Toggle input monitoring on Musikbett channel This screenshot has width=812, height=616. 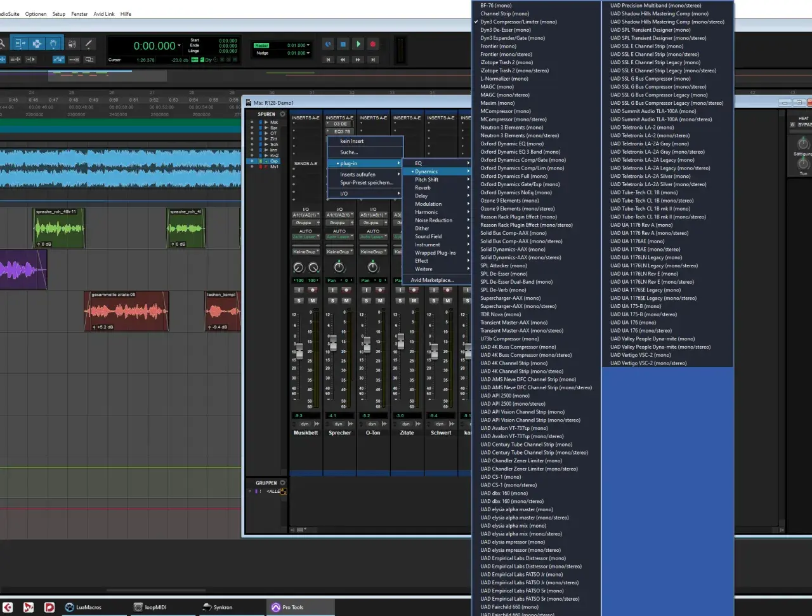click(x=299, y=290)
